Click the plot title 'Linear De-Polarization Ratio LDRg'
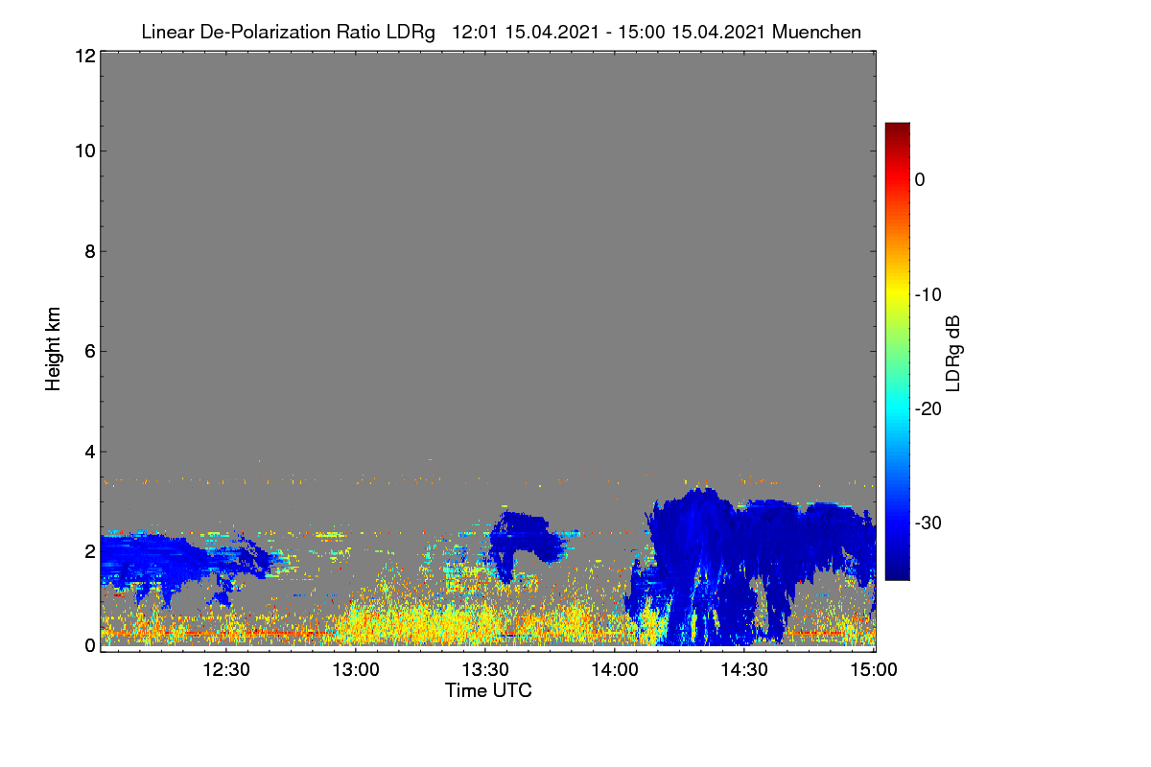 point(289,32)
